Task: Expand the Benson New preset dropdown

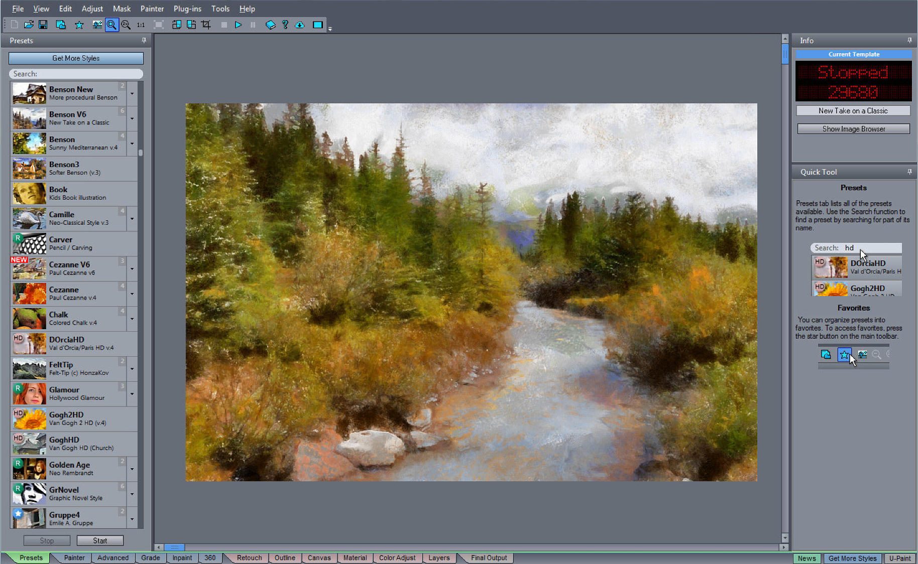Action: 132,93
